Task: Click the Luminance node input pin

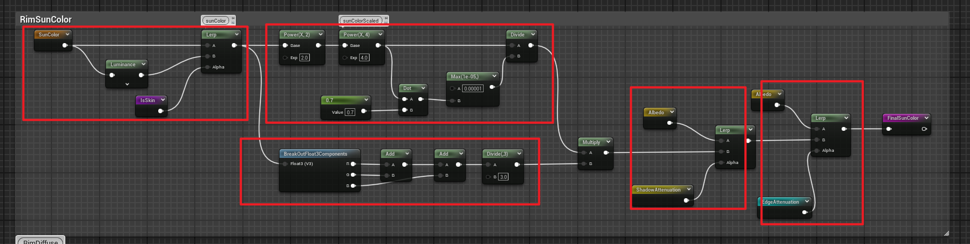Action: tap(112, 75)
